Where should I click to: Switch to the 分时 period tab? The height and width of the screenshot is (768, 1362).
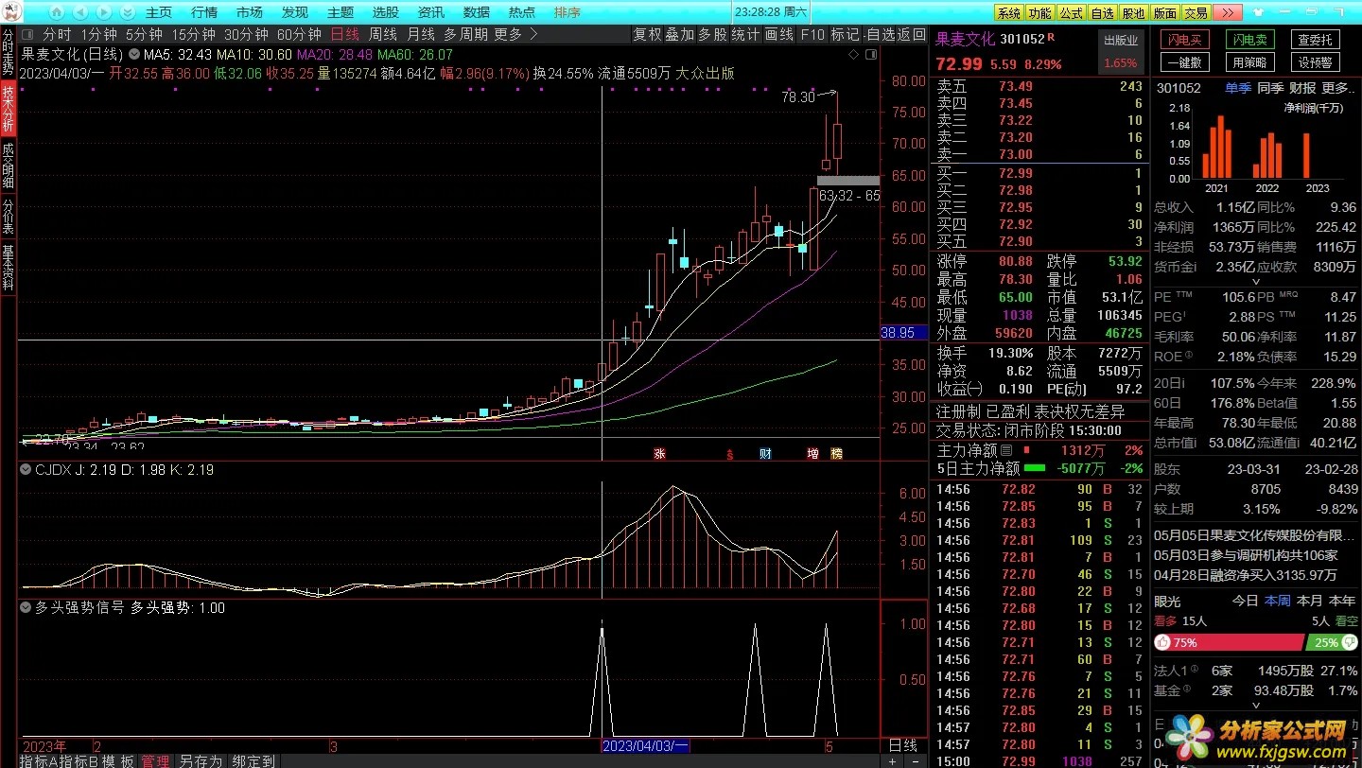(x=57, y=35)
